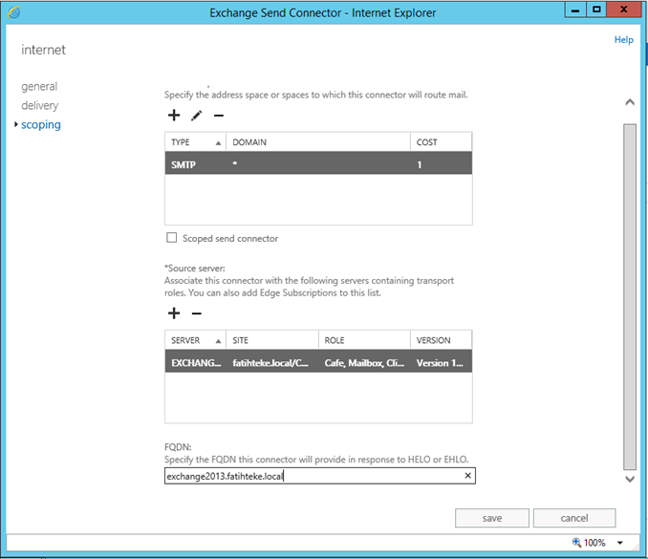The height and width of the screenshot is (559, 648).
Task: Click the cancel button
Action: coord(574,518)
